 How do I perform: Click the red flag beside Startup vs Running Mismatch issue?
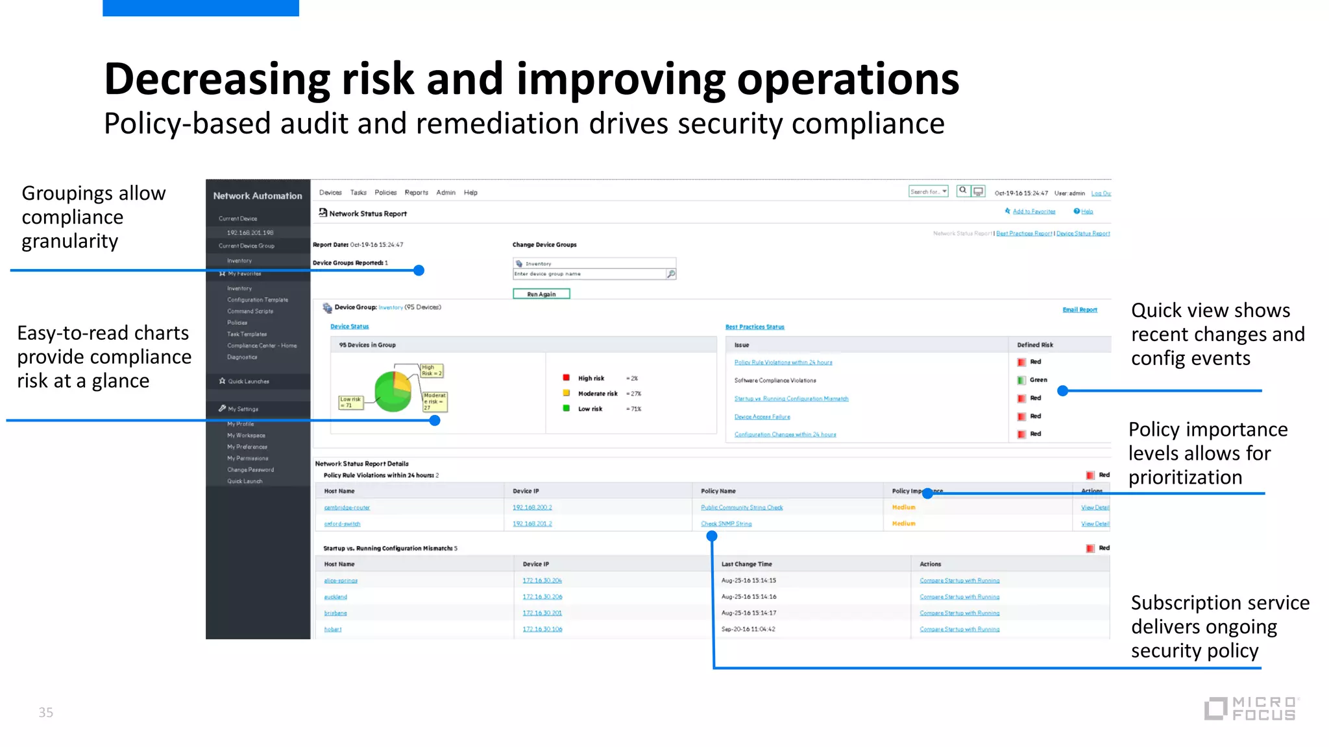[1021, 399]
